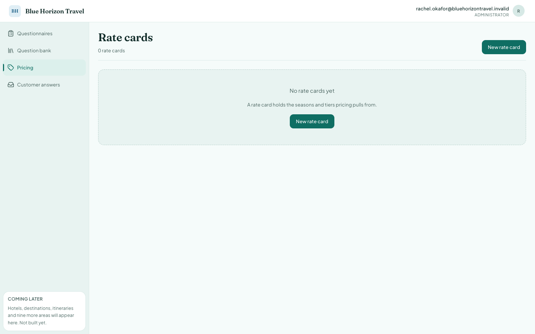Click the New rate card button in header
This screenshot has width=535, height=334.
coord(504,47)
